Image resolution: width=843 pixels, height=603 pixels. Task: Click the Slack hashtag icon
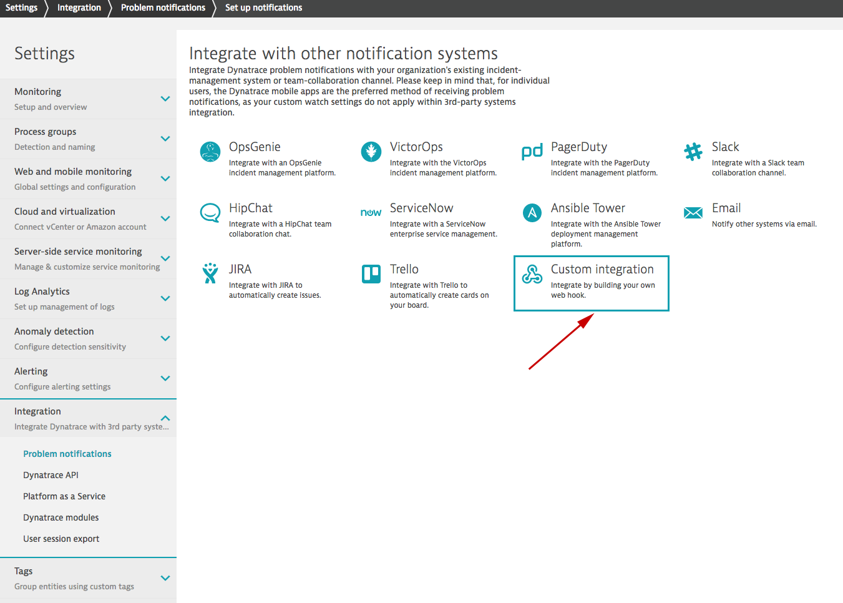pos(693,151)
